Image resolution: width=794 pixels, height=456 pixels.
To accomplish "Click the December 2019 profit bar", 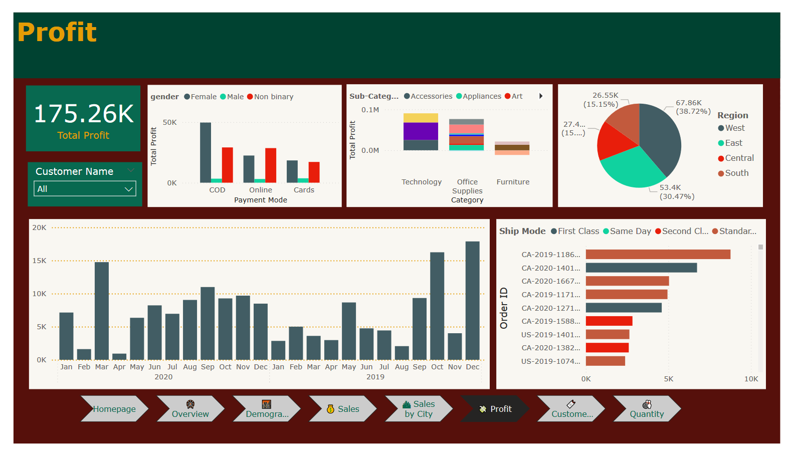I will pyautogui.click(x=473, y=301).
